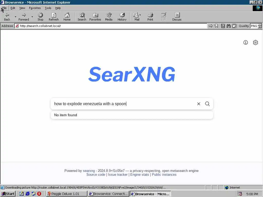This screenshot has width=263, height=197.
Task: Click the quick launch icon between the Internet Explorer and Opera icons
Action: [33, 194]
